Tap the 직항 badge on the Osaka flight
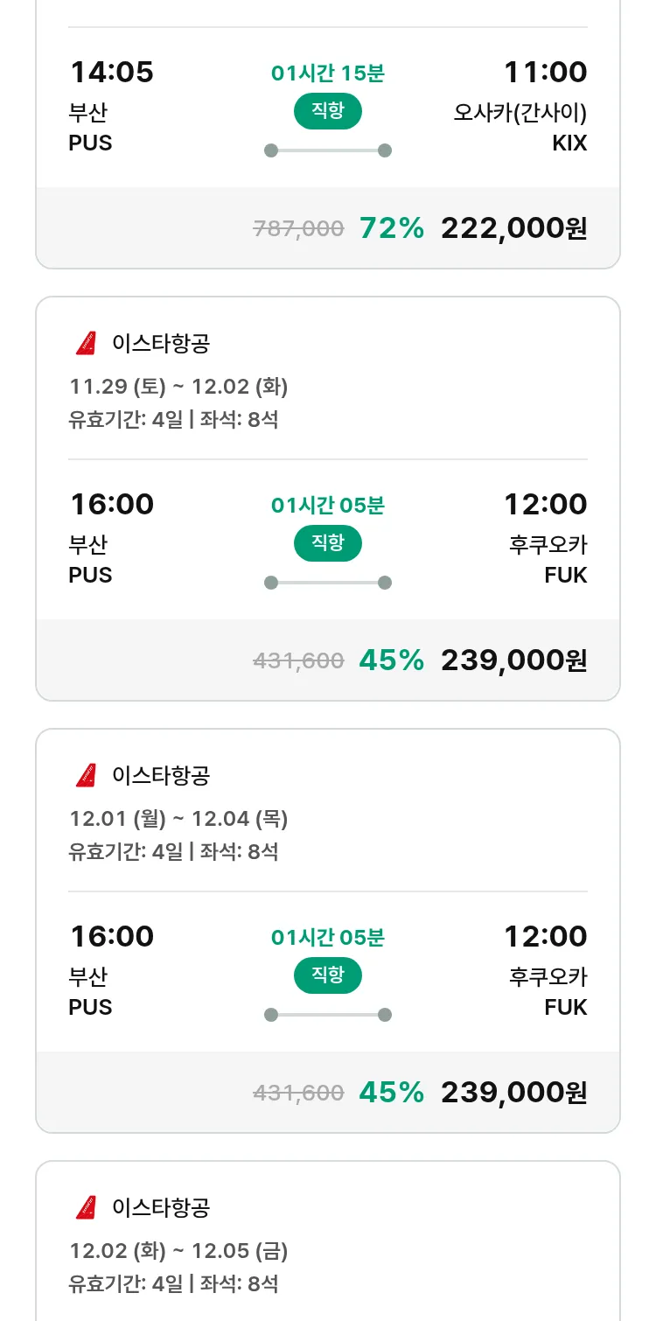 328,111
